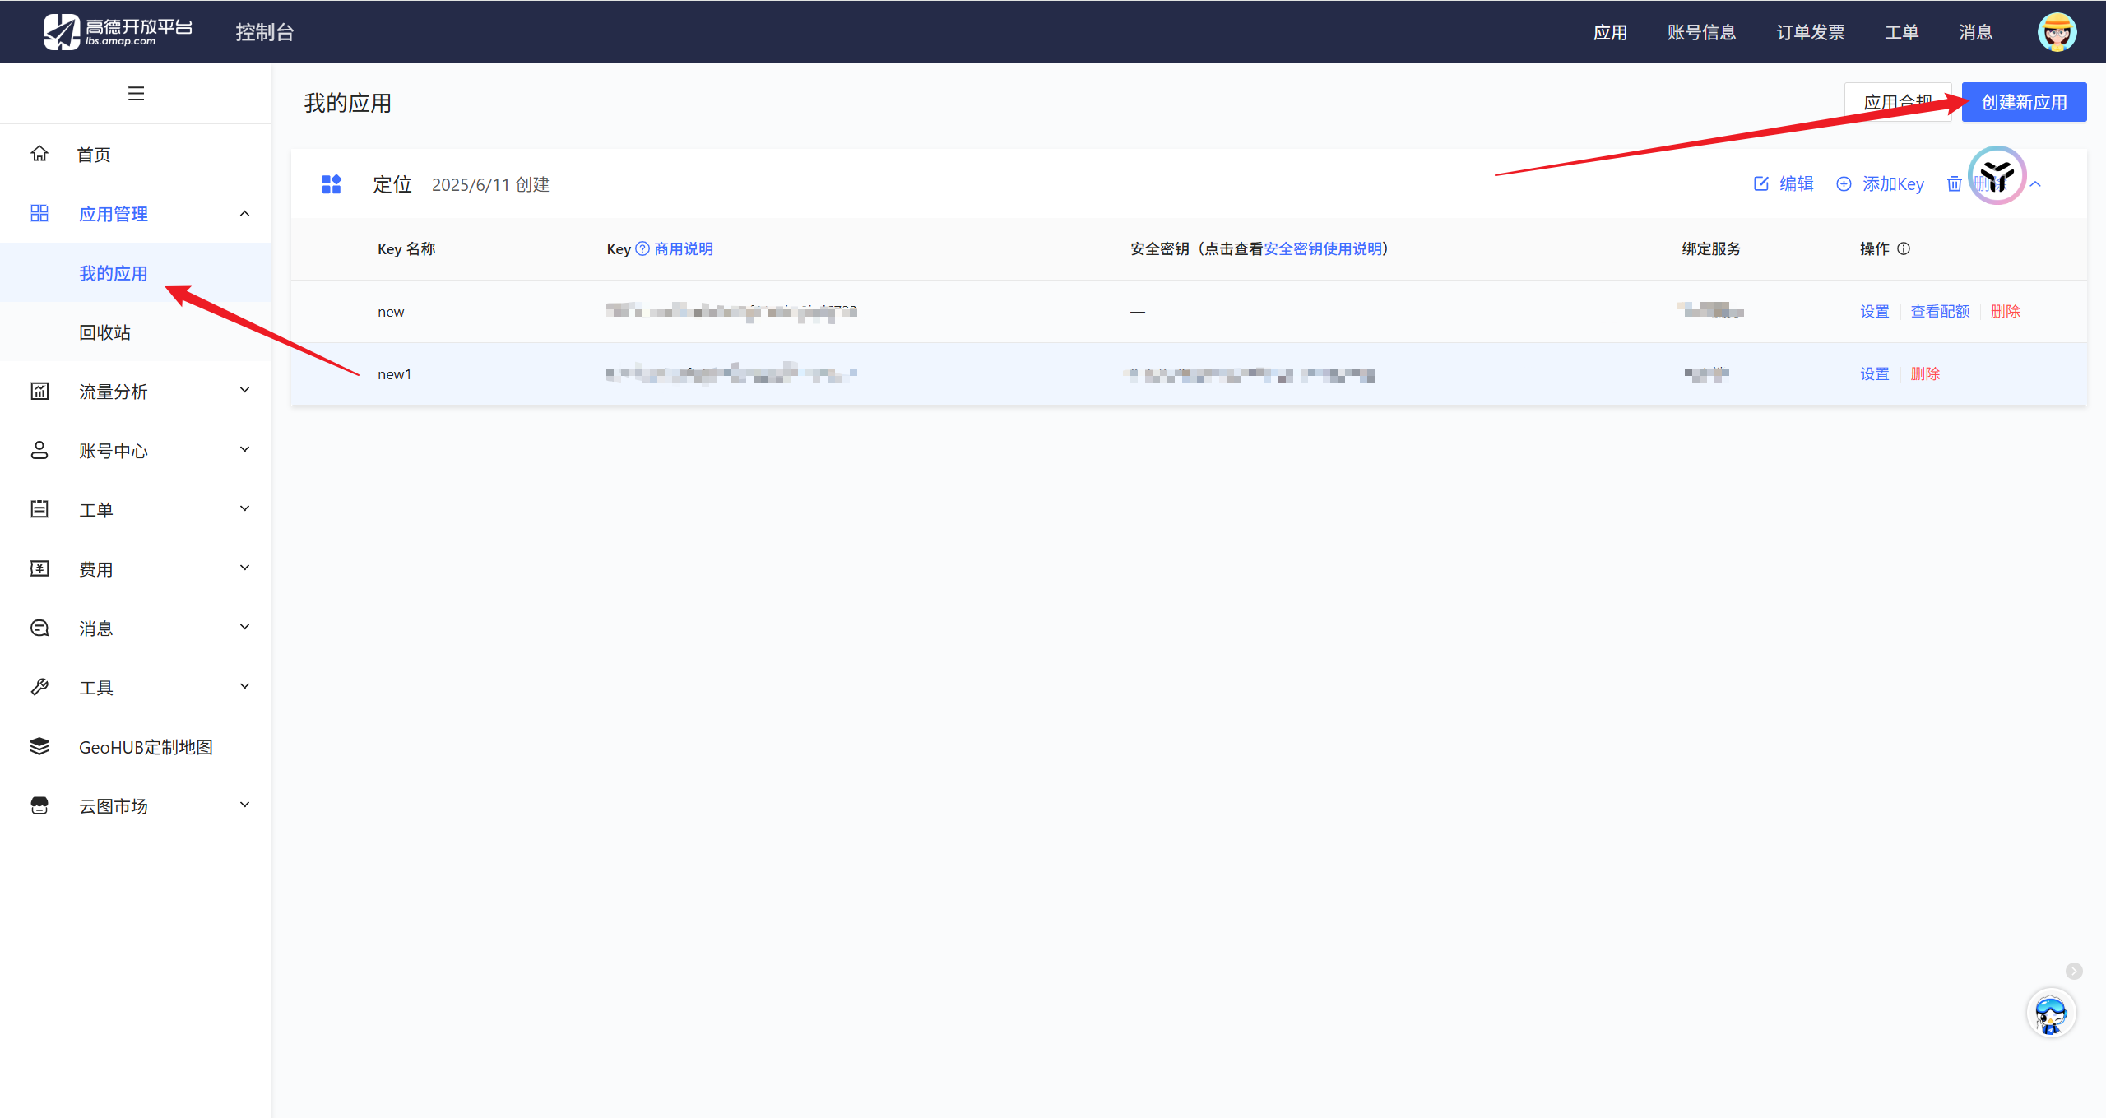Click the Amap open platform logo
2106x1118 pixels.
(x=118, y=31)
